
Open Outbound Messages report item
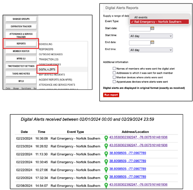tap(51, 54)
